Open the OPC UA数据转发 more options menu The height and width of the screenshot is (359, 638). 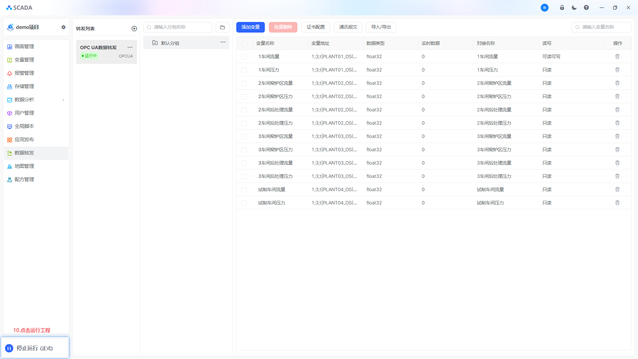tap(130, 47)
